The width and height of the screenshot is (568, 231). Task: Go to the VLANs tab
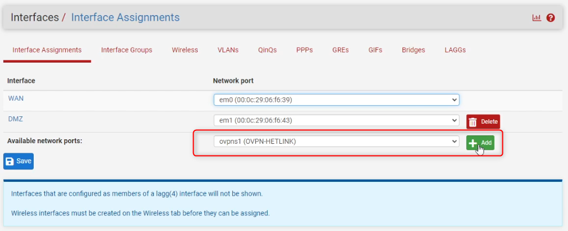point(228,50)
